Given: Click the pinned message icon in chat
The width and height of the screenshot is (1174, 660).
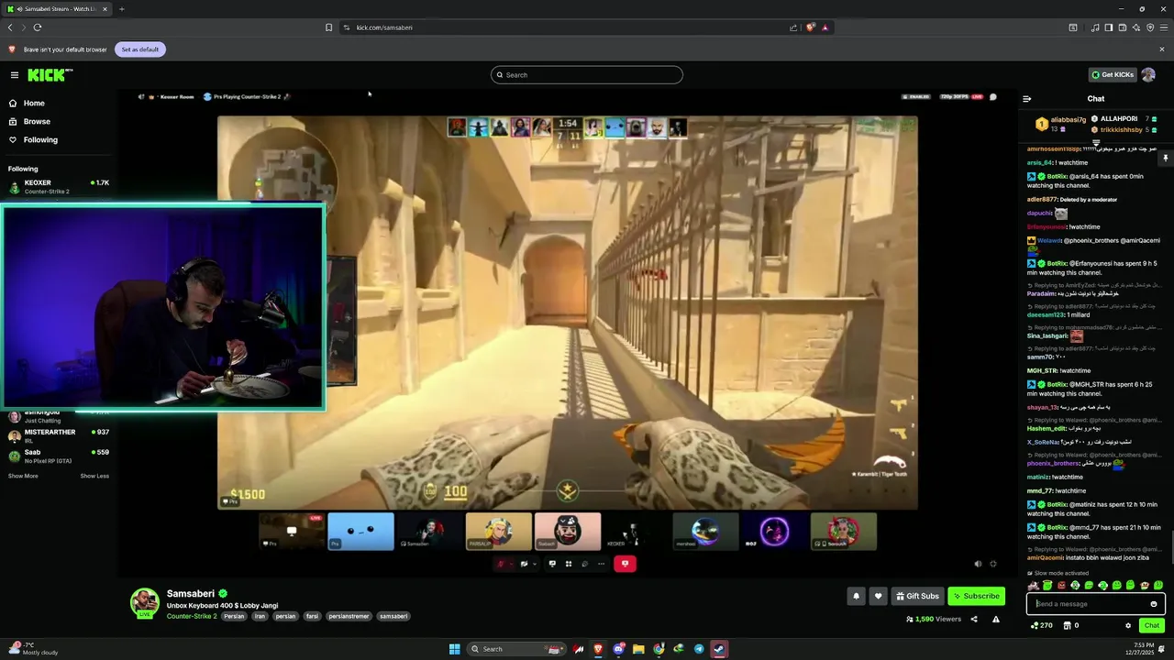Looking at the screenshot, I should (x=1166, y=158).
